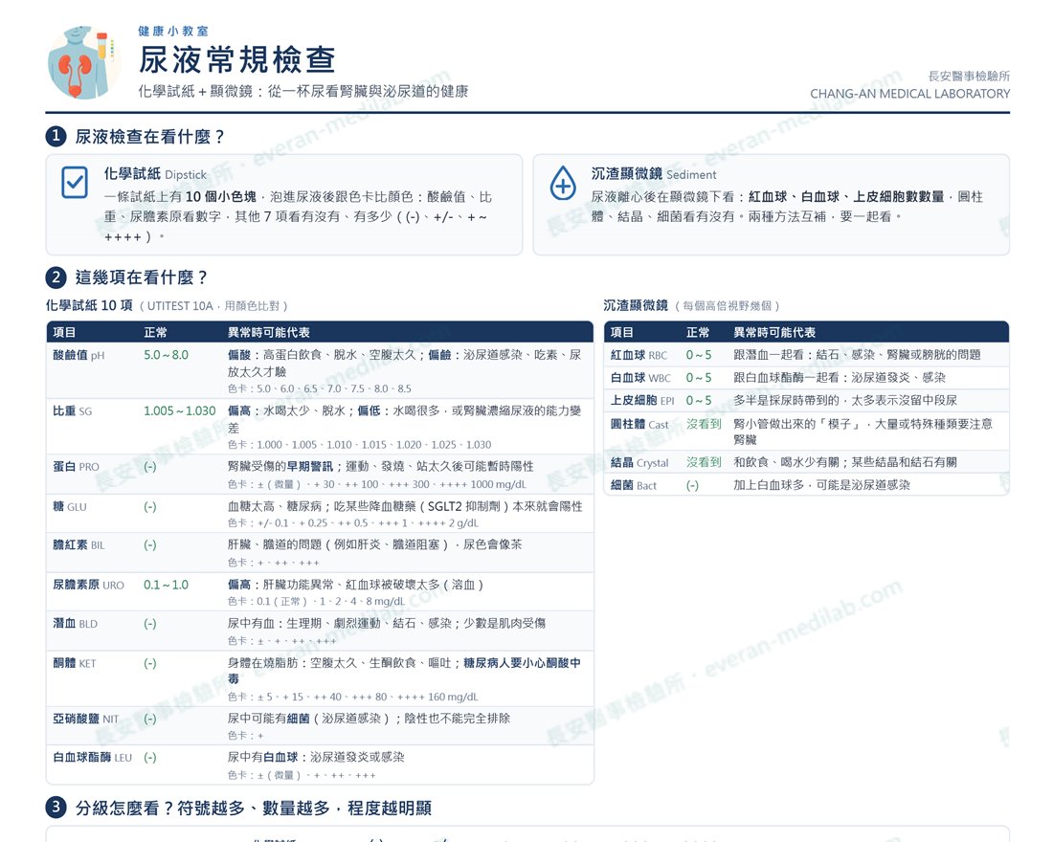Screen dimensions: 1053x842
Task: Click the 亞硝酸鹽 NIT row label
Action: coord(86,720)
